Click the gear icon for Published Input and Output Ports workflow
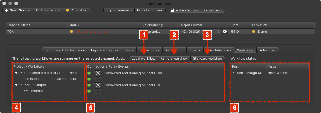 [x=98, y=79]
